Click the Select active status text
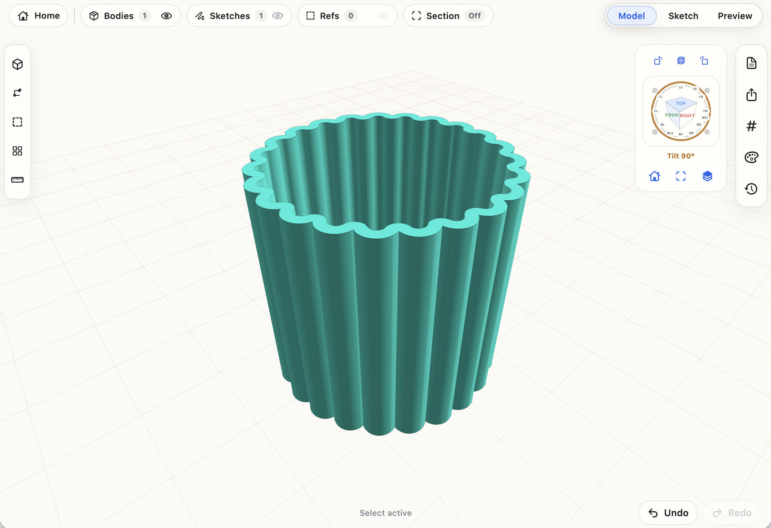Image resolution: width=771 pixels, height=528 pixels. [x=385, y=513]
